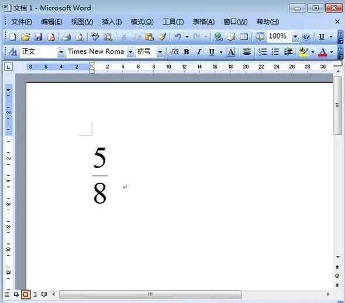Switch to Normal view at bottom left
The height and width of the screenshot is (303, 345).
pyautogui.click(x=7, y=294)
